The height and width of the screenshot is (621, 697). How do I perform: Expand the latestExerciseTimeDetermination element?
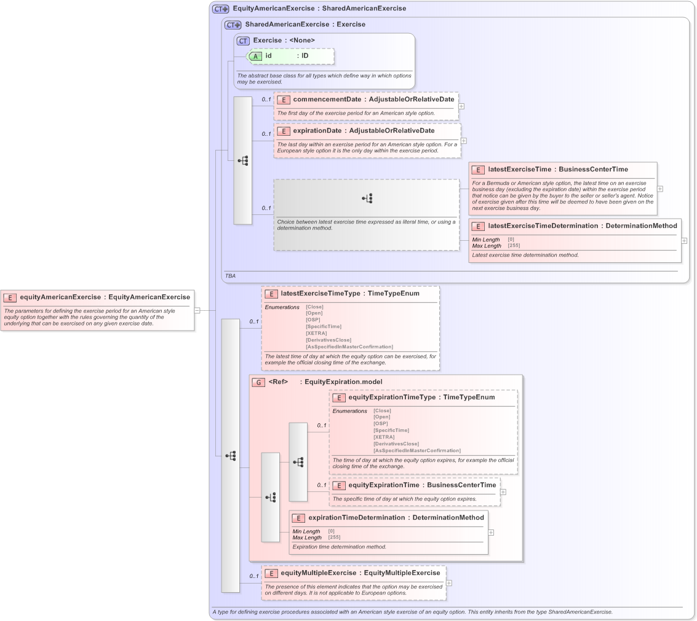click(x=684, y=241)
